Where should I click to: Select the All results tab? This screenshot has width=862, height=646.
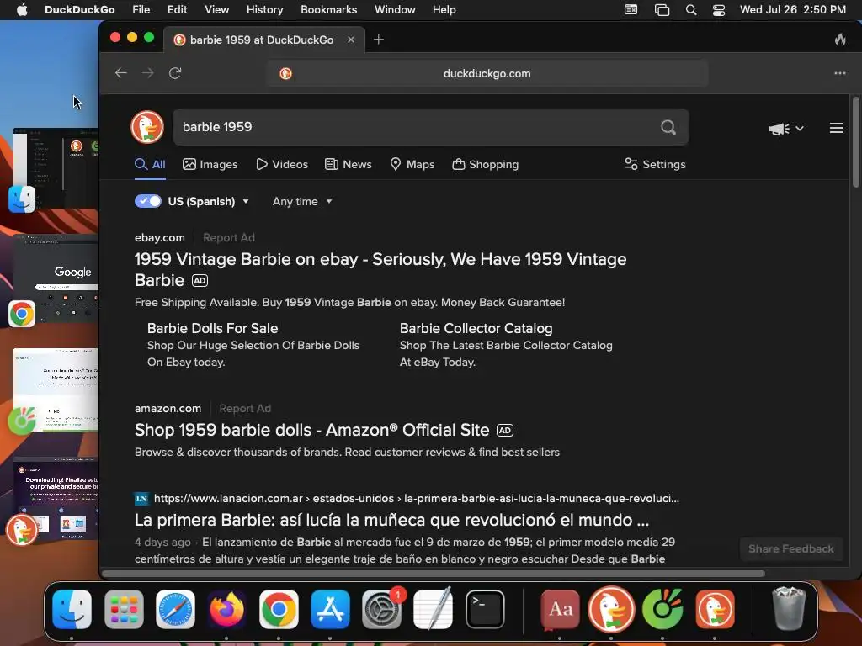150,164
